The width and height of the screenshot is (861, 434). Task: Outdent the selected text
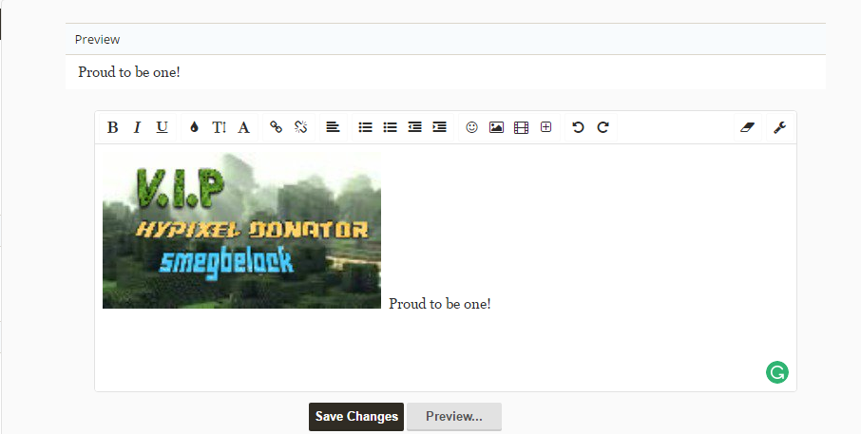(414, 127)
